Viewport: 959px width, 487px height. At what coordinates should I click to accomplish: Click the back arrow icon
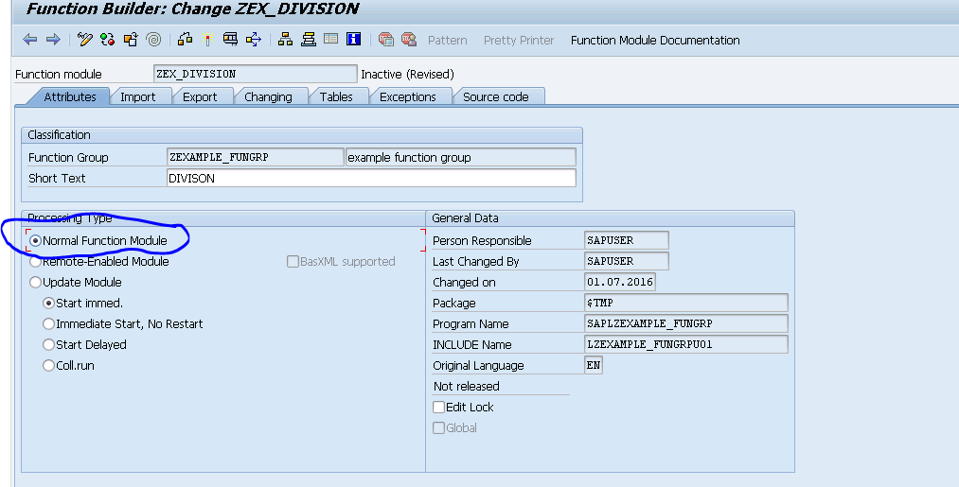pyautogui.click(x=30, y=40)
